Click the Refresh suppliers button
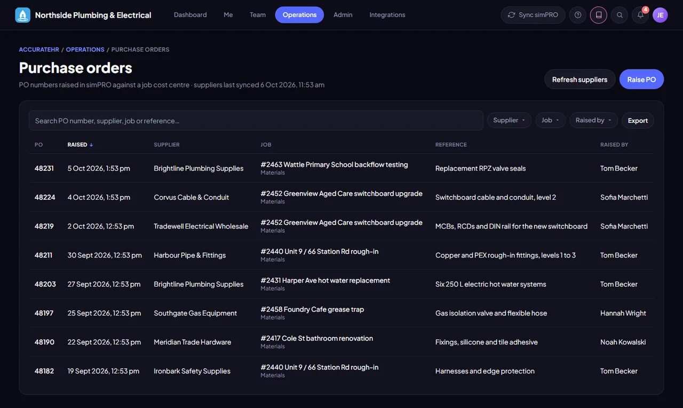The height and width of the screenshot is (408, 683). pos(579,79)
